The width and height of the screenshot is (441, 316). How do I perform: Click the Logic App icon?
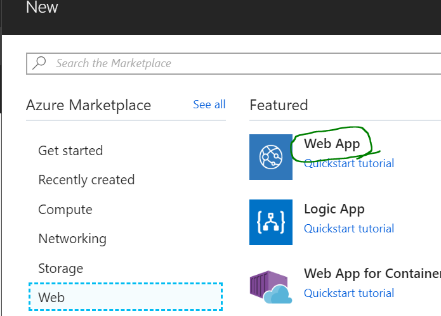pos(271,222)
